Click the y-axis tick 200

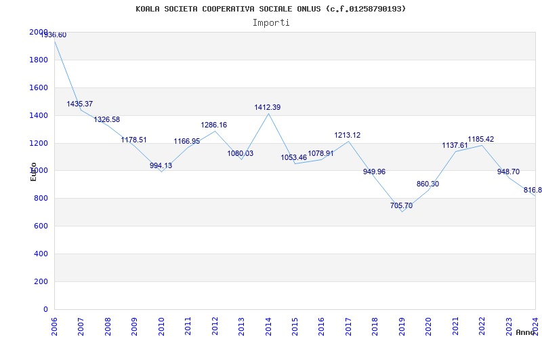[41, 281]
